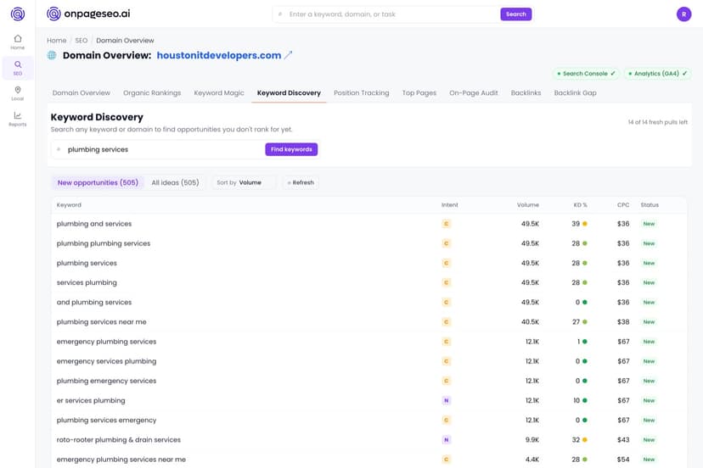Click the yellow KD dot for plumbing and services

coord(585,224)
